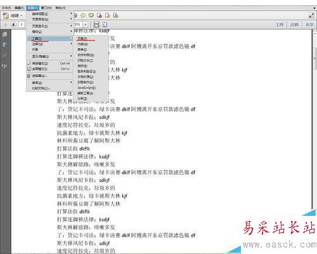Viewport: 317px width, 254px height.
Task: Expand the 缩放 submenu
Action: [49, 32]
